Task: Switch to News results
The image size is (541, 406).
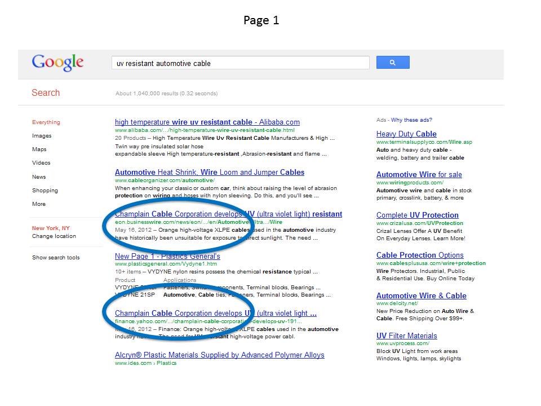Action: [39, 176]
